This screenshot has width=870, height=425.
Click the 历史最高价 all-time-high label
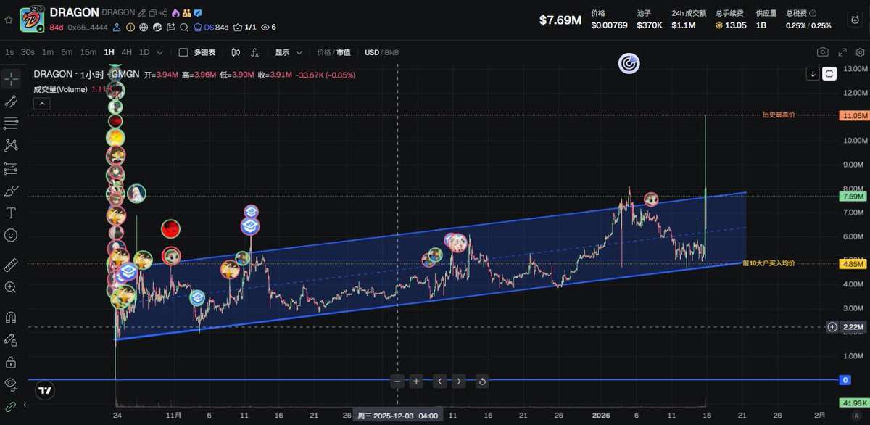click(x=779, y=115)
